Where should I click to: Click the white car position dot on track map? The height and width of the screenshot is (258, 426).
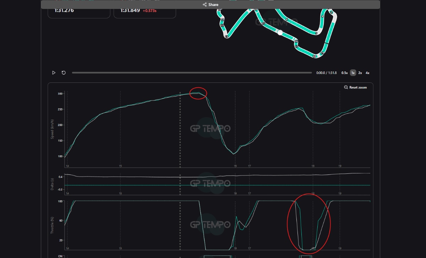point(280,33)
